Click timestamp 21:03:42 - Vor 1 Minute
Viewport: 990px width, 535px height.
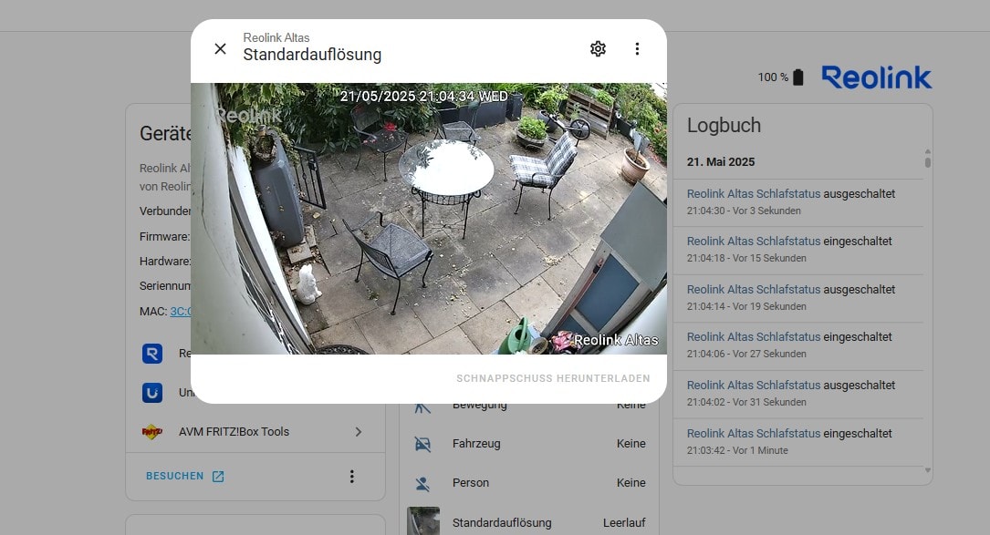[x=737, y=450]
